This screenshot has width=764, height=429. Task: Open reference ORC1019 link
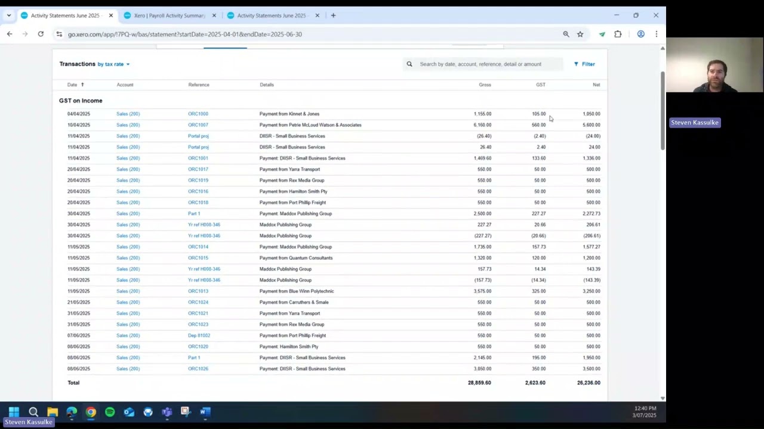[198, 181]
